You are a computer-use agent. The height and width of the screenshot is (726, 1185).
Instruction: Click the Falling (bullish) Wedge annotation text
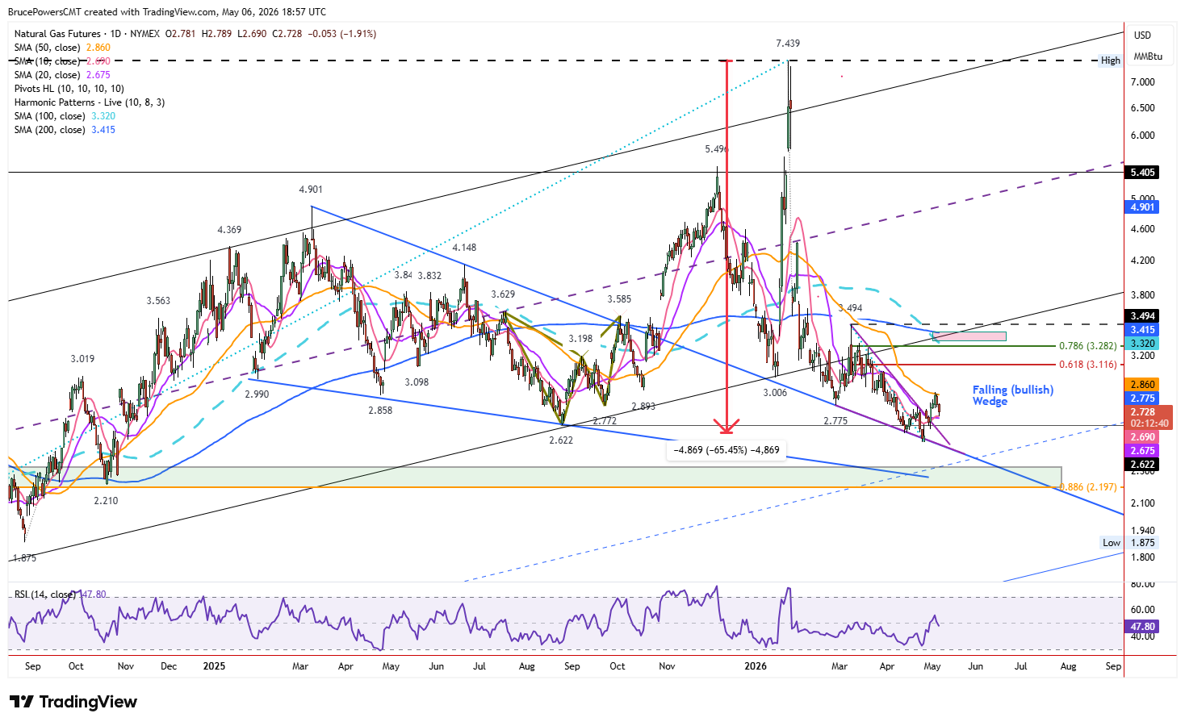coord(1012,395)
